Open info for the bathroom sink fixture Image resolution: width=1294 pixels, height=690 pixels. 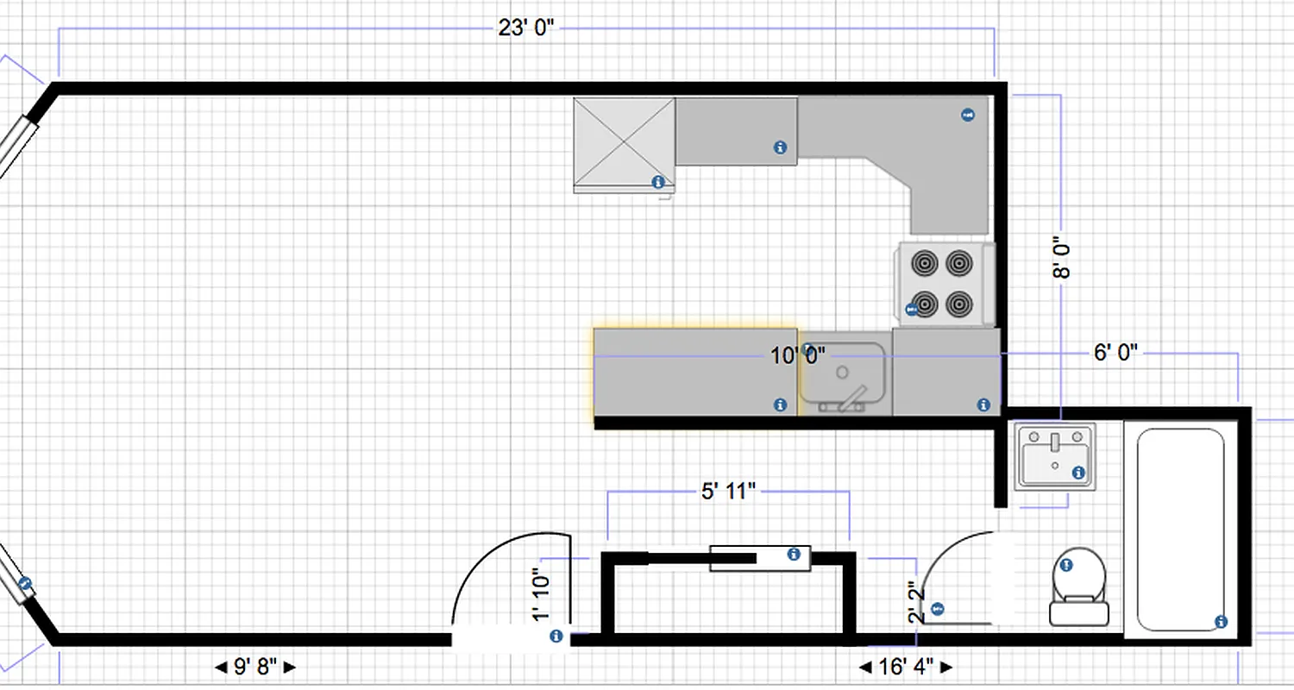pyautogui.click(x=1077, y=472)
